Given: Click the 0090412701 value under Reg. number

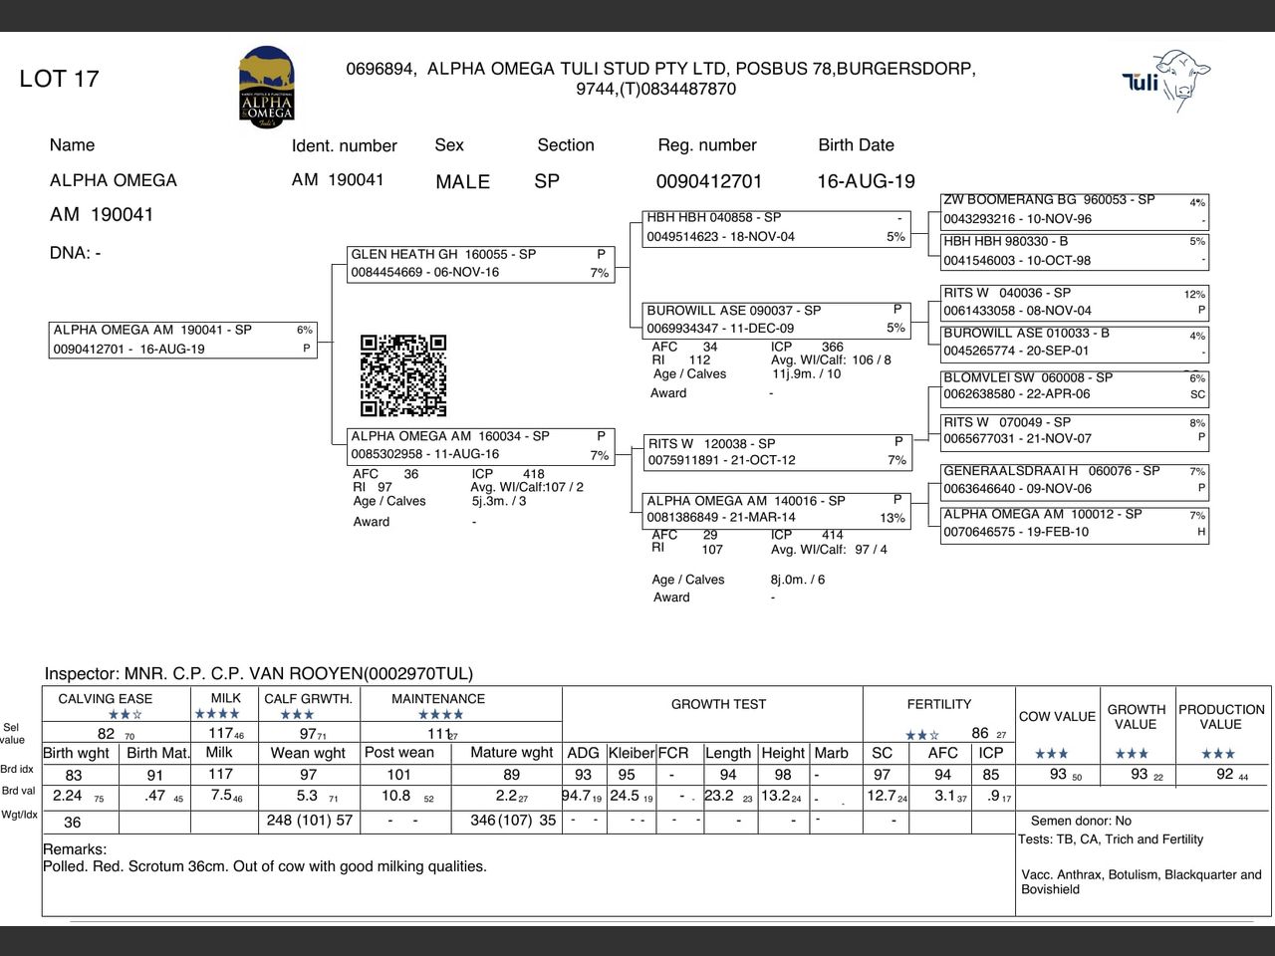Looking at the screenshot, I should 708,181.
